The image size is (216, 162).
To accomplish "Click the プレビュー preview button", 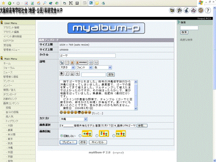I will [x=68, y=142].
